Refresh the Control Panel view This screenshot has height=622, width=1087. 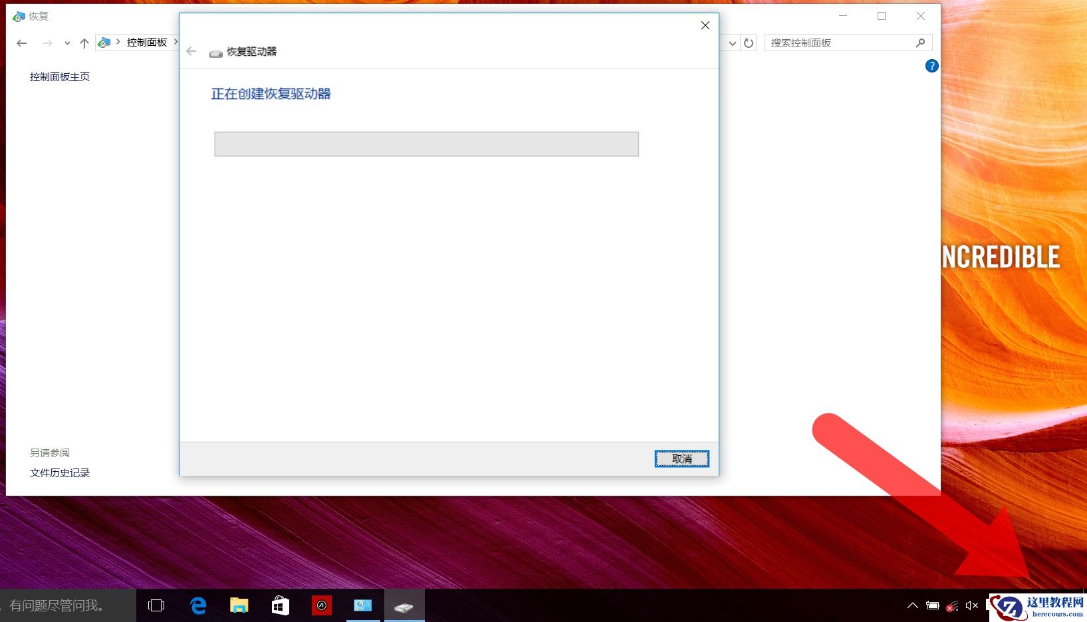pos(749,43)
